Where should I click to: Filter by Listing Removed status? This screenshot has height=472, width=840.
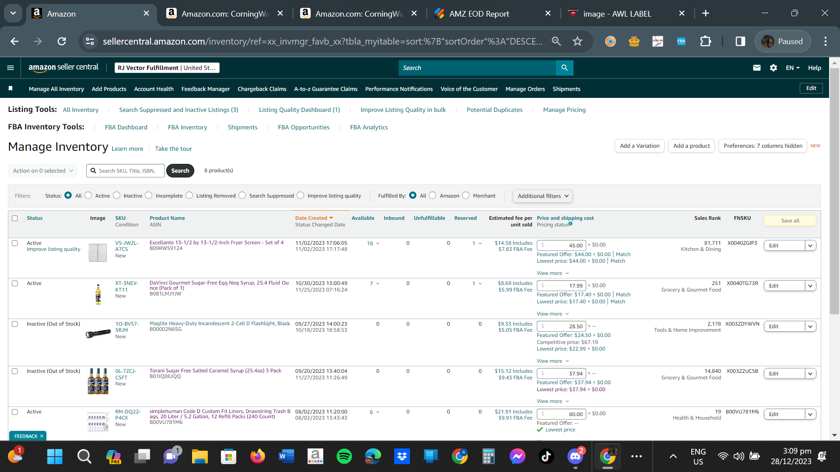(x=189, y=195)
